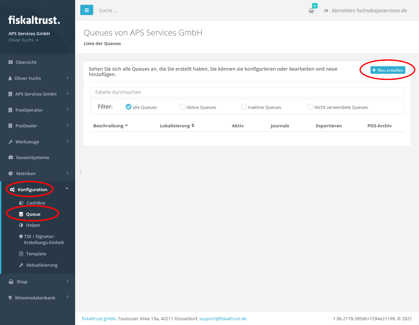Select the 'alle Queues' filter option

point(129,107)
